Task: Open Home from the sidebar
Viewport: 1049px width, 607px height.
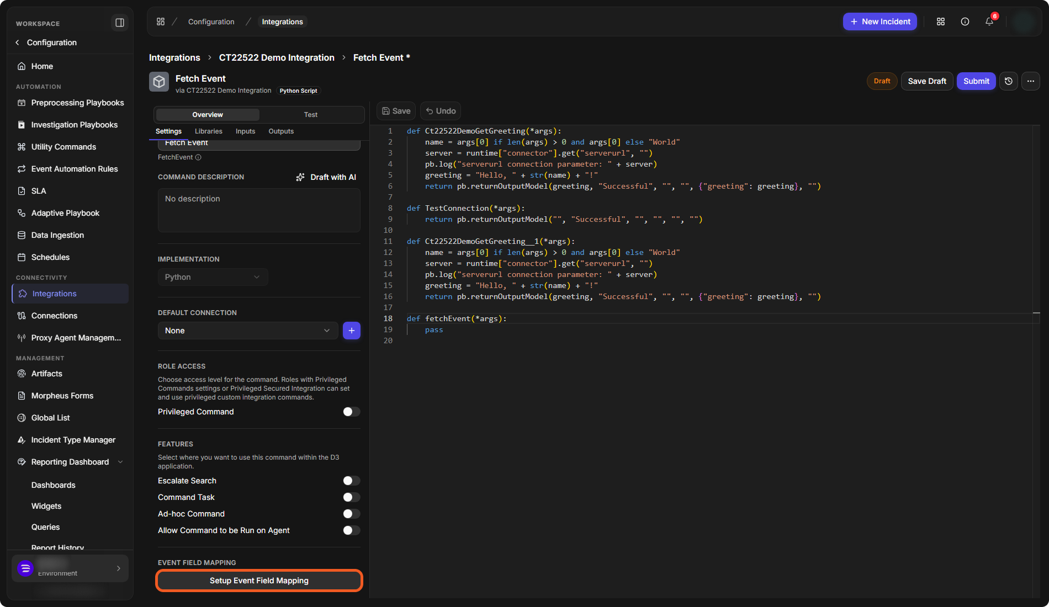Action: click(42, 66)
